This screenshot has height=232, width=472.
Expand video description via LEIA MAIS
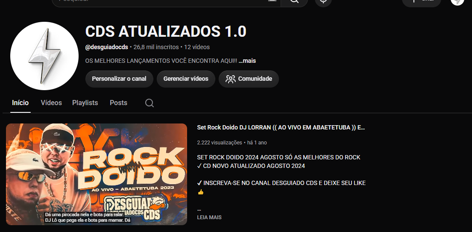[209, 217]
